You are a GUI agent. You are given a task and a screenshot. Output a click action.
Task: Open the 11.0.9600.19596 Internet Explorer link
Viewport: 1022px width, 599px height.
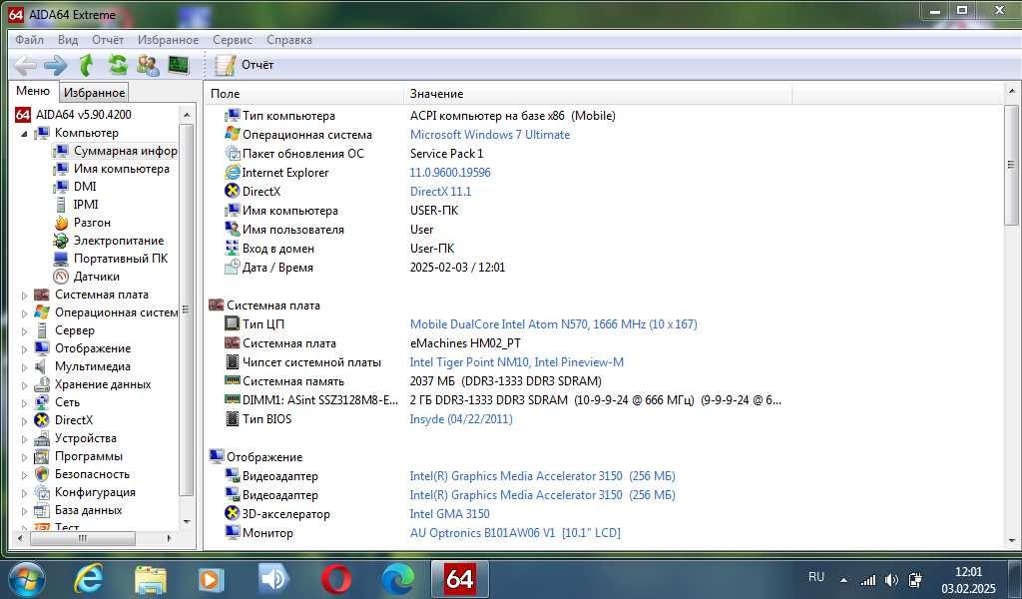tap(450, 173)
